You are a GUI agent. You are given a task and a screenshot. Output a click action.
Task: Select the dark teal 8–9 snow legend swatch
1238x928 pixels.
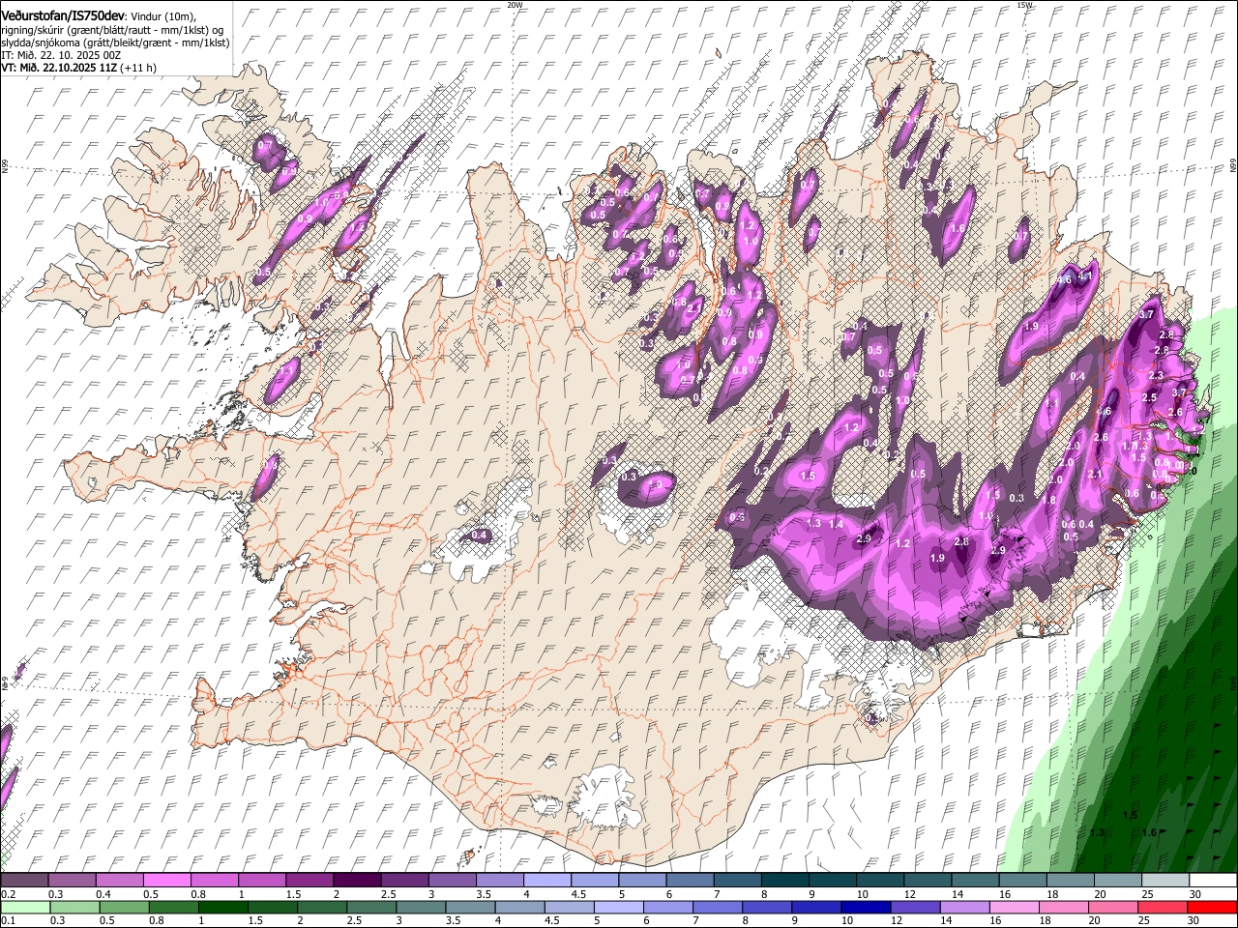784,880
